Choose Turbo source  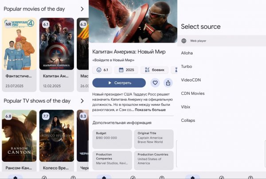point(187,66)
